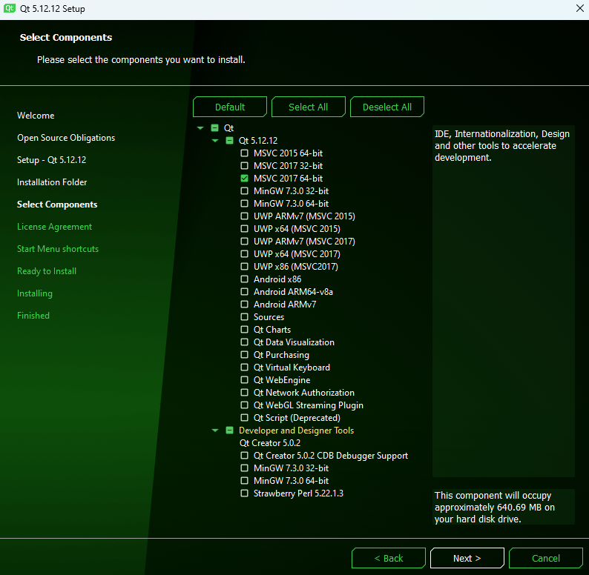This screenshot has height=575, width=589.
Task: Select the MSVC 2017 64-bit label
Action: click(x=288, y=179)
